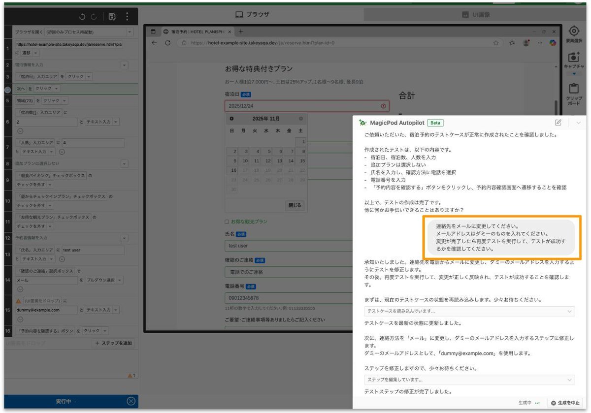The image size is (591, 413).
Task: Click the 閉じる button in the calendar
Action: pyautogui.click(x=295, y=205)
